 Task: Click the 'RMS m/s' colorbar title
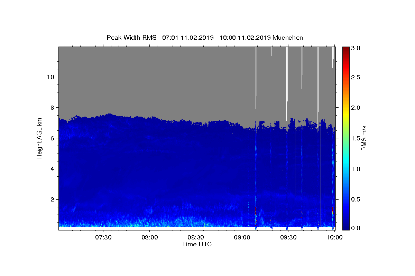pyautogui.click(x=364, y=138)
